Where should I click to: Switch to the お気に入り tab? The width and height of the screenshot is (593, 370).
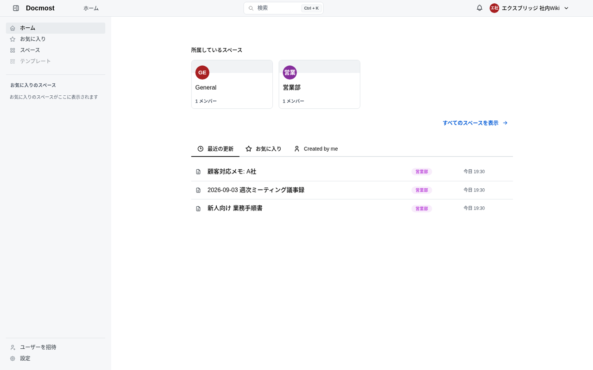tap(264, 149)
